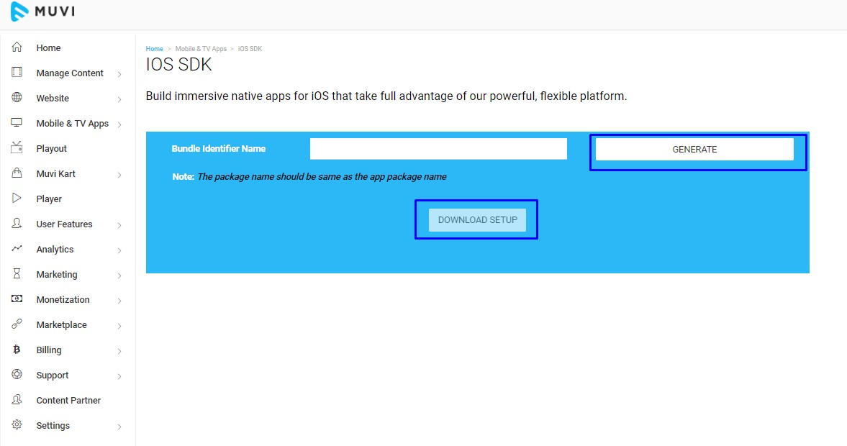Click the Website globe icon
The image size is (847, 446).
coord(17,97)
